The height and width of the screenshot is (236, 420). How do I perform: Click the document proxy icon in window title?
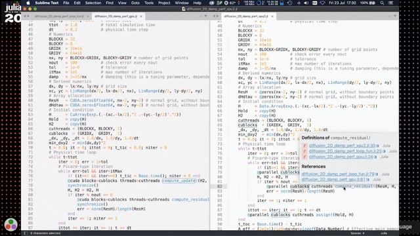184,9
